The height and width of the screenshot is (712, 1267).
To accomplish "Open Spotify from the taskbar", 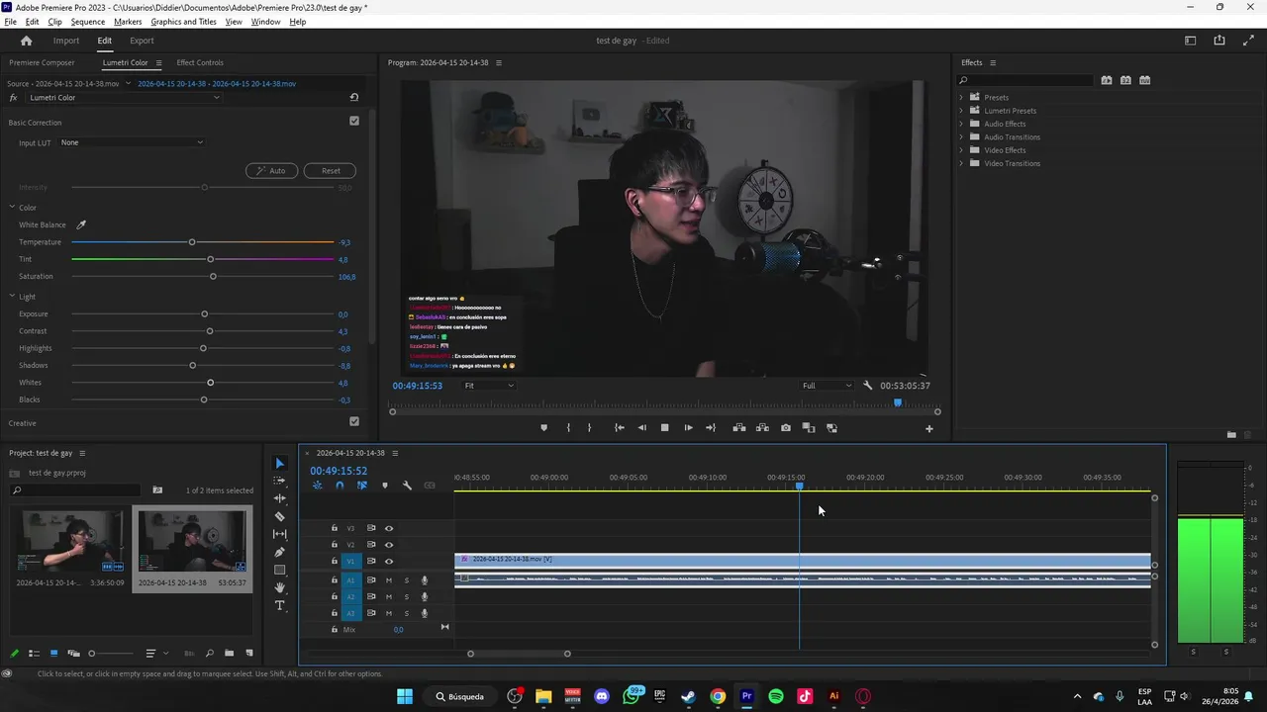I will [x=776, y=696].
